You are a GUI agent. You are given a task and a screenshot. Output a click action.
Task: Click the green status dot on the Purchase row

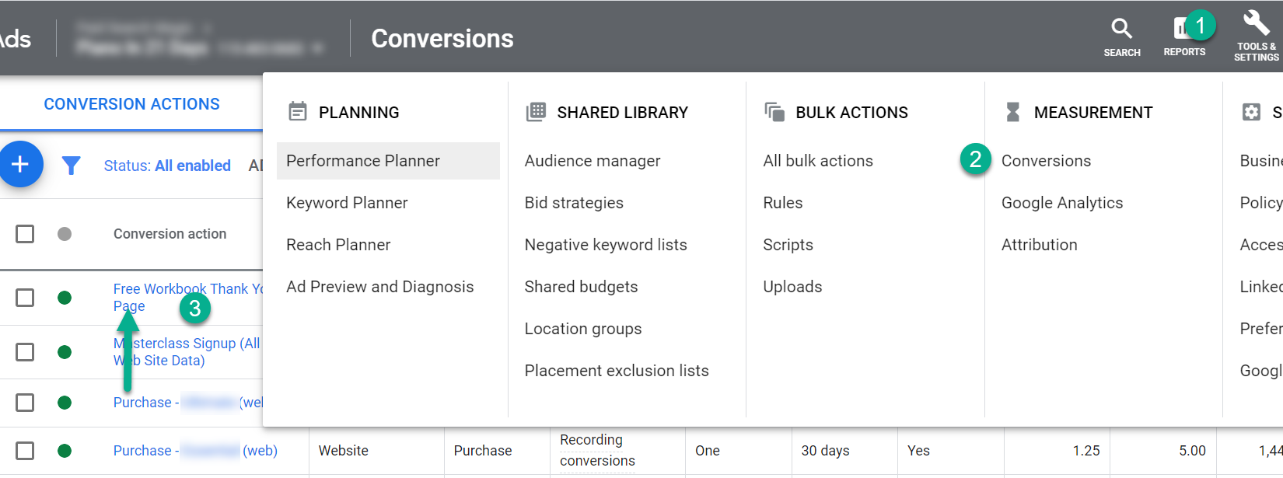(65, 403)
